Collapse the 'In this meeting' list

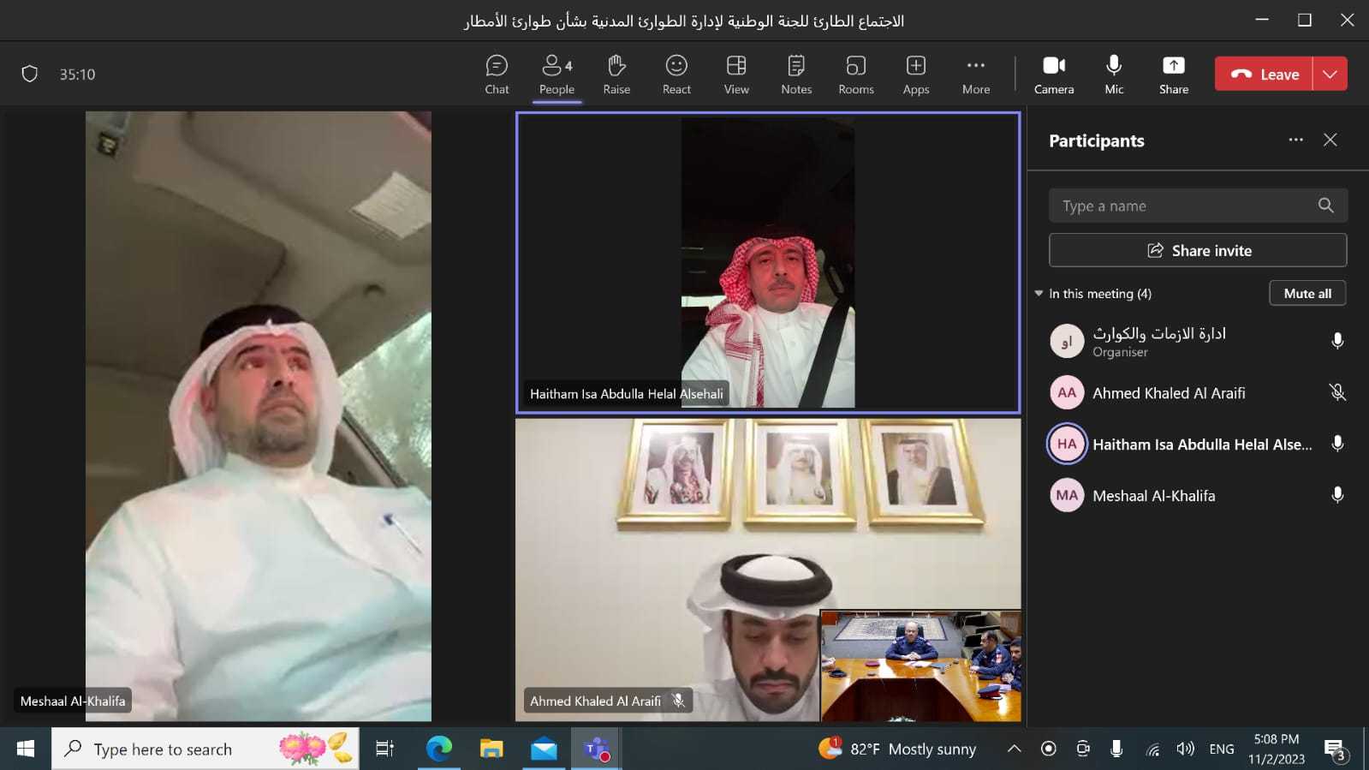pyautogui.click(x=1039, y=294)
